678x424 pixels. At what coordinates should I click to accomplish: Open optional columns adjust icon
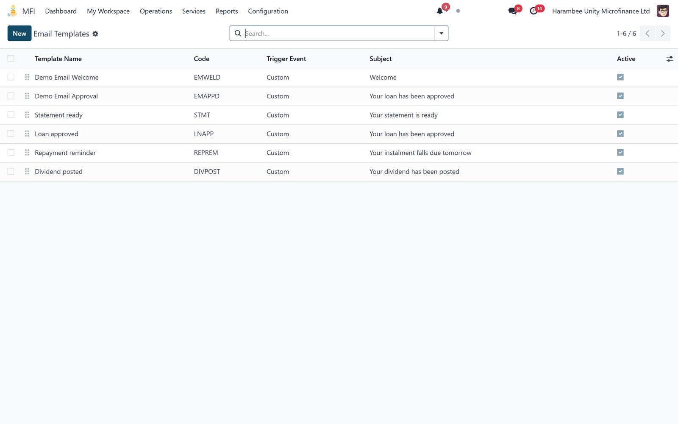[670, 59]
